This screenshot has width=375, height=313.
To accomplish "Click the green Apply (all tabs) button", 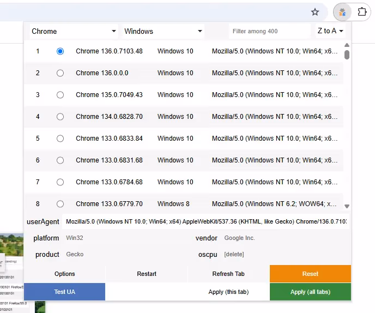I will click(310, 292).
